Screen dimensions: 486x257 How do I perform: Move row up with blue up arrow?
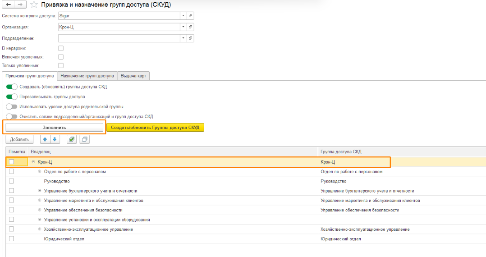(x=45, y=140)
